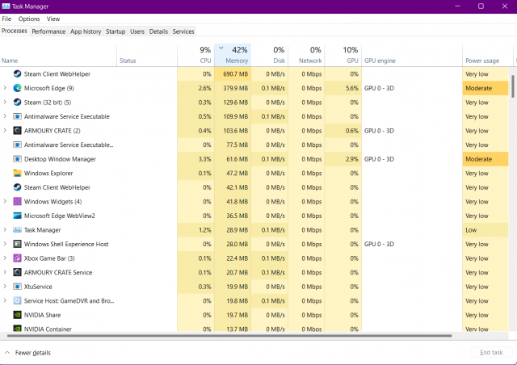Expand the Microsoft Edge (9) process group
Image resolution: width=517 pixels, height=365 pixels.
point(6,88)
